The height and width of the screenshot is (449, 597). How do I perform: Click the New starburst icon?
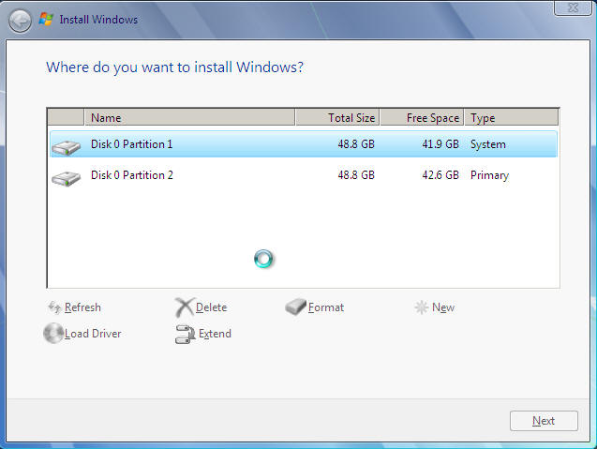click(422, 307)
